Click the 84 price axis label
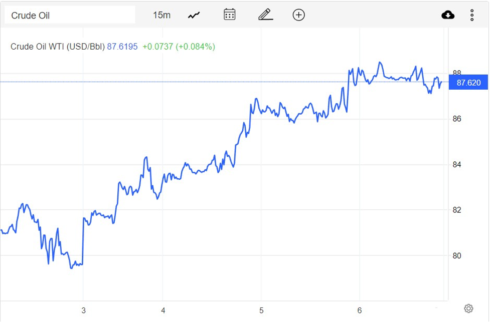Viewport: 490px width, 322px height. tap(456, 165)
